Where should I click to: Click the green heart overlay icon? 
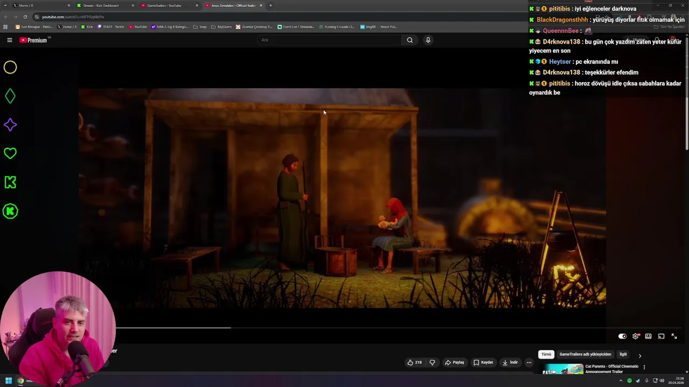[10, 153]
